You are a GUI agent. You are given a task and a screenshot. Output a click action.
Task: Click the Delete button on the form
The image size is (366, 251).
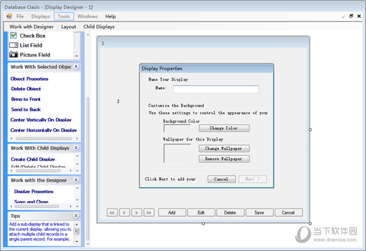pos(230,213)
